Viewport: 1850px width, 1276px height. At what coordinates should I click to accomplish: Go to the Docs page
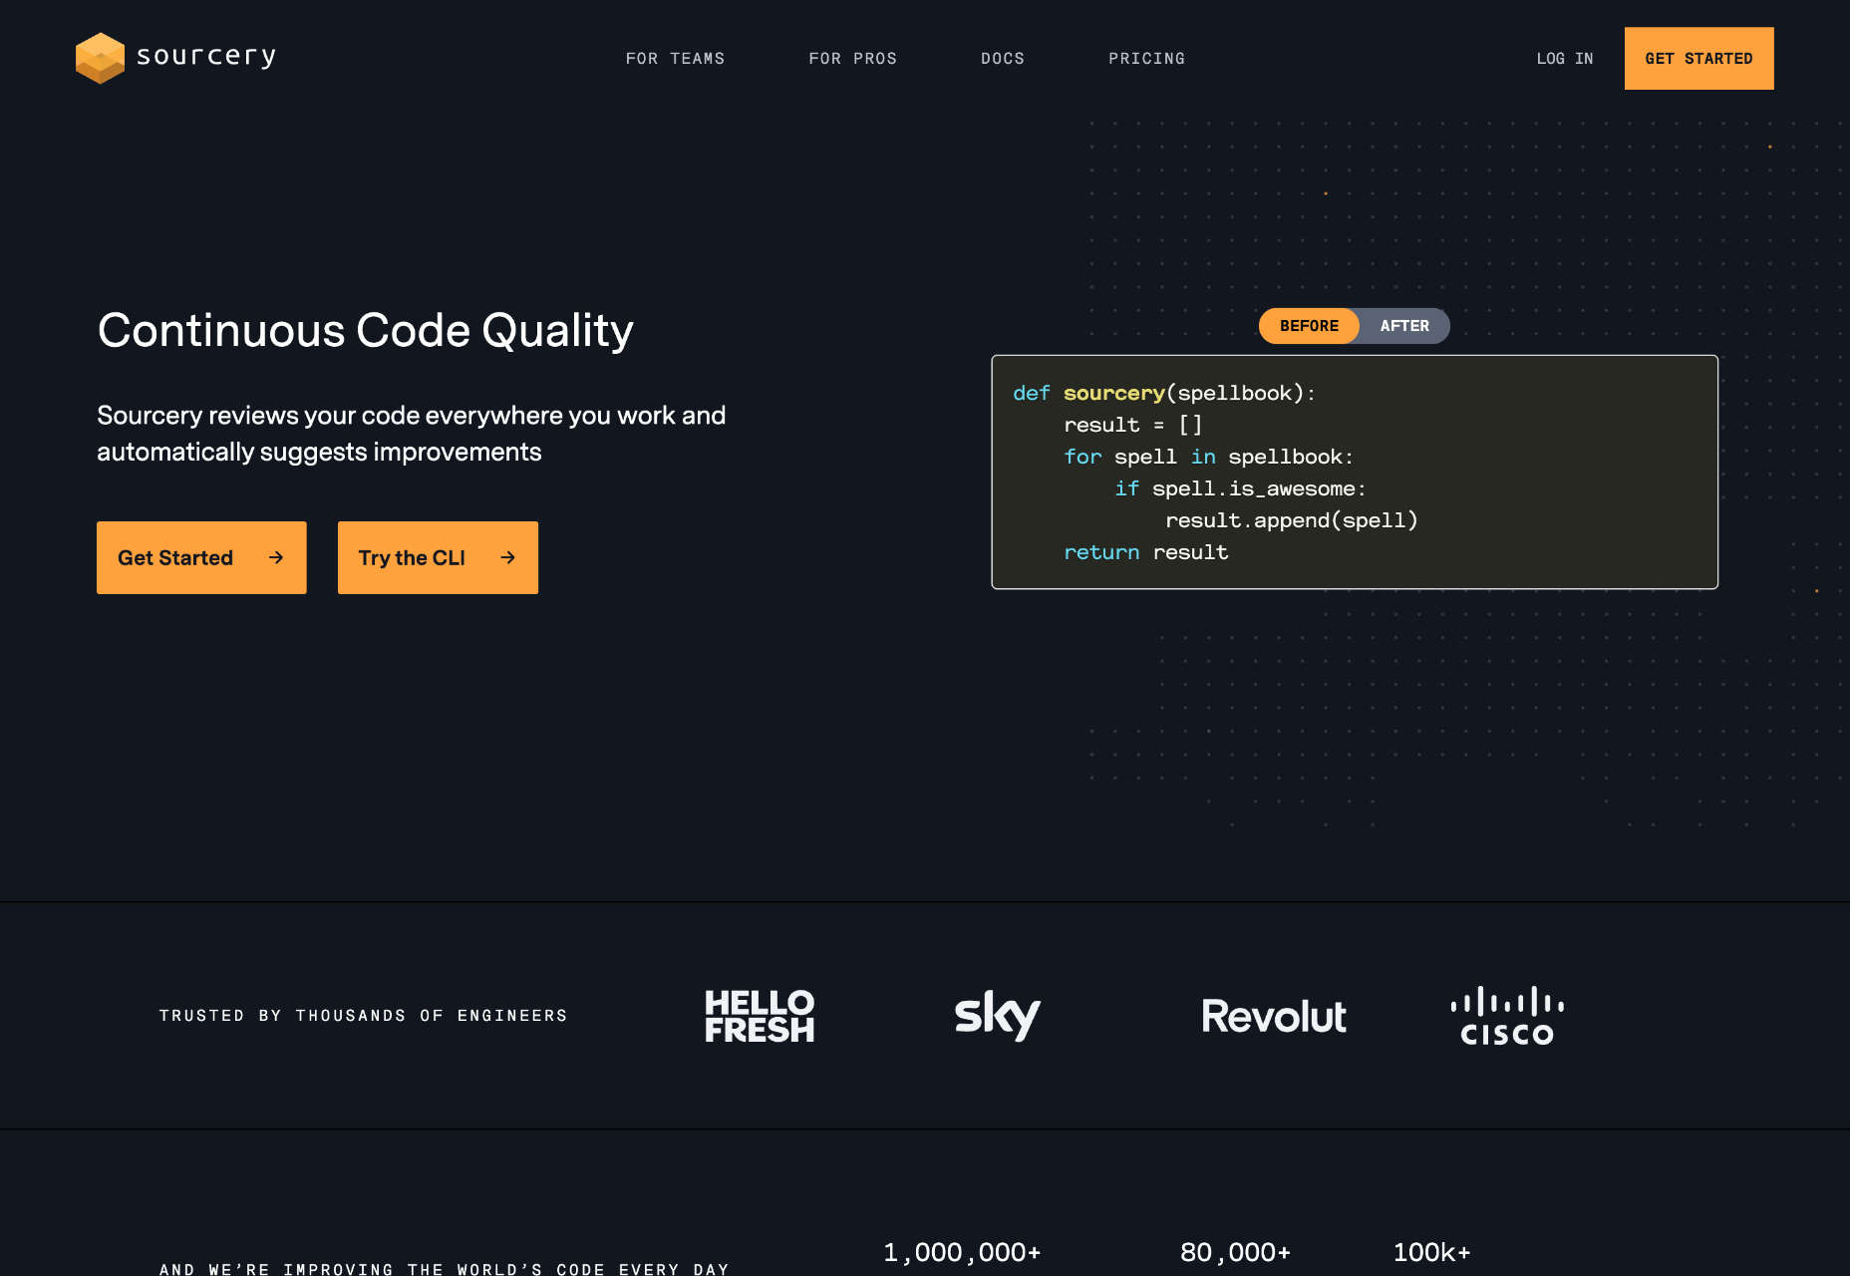click(1002, 59)
